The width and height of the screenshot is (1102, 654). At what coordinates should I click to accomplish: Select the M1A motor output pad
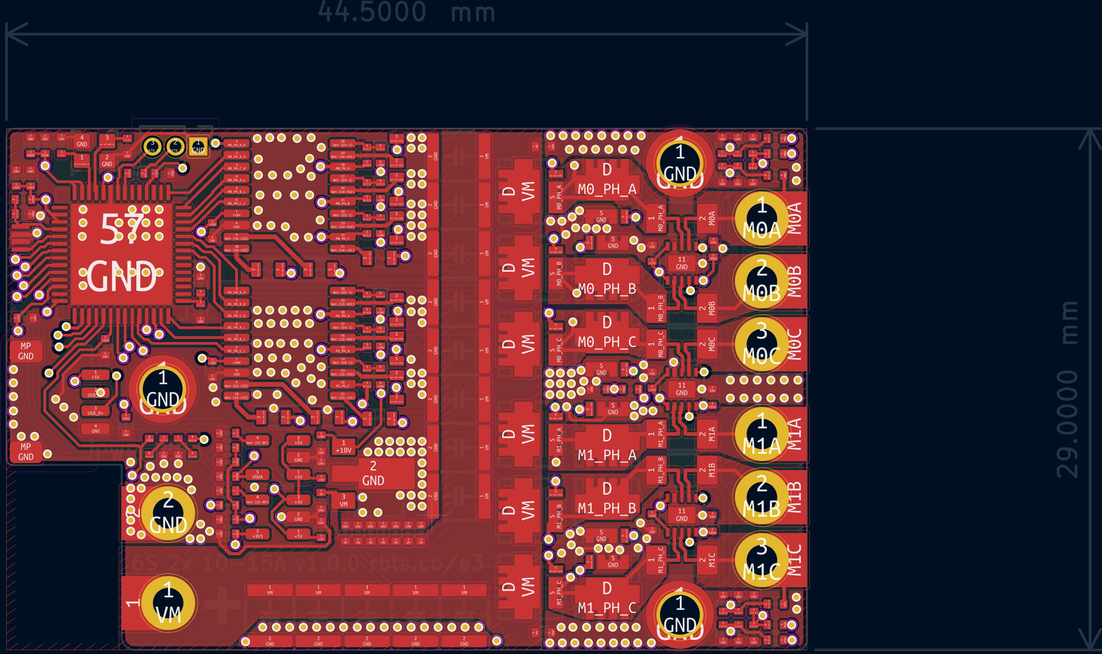coord(761,434)
